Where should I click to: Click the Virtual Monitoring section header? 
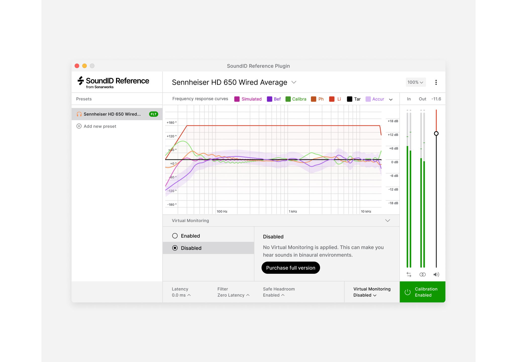281,220
